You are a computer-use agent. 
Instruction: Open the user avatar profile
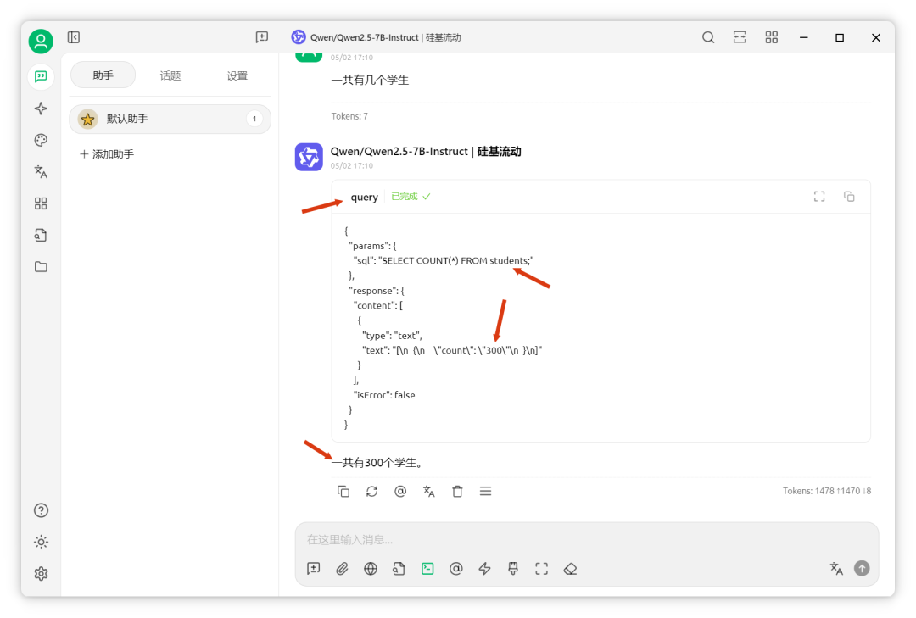(x=41, y=41)
